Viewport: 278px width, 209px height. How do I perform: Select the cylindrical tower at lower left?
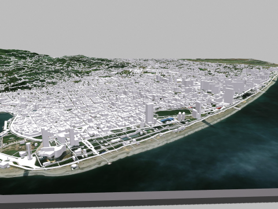pyautogui.click(x=28, y=151)
